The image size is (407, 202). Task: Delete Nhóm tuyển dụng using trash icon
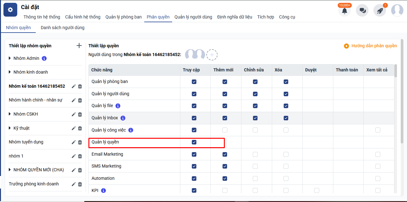80,142
